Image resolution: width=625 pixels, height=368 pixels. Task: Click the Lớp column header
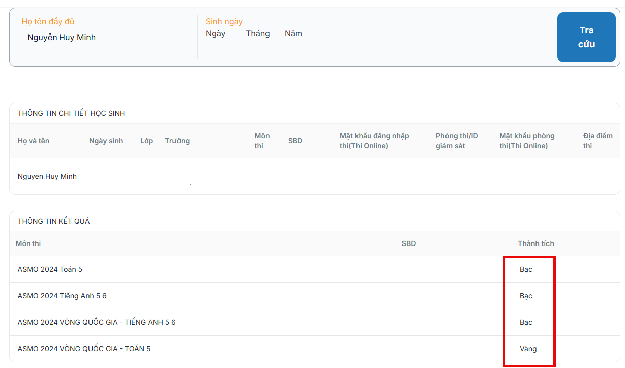coord(147,141)
